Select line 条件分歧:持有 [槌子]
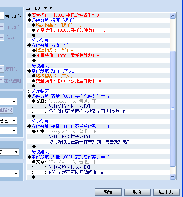This screenshot has height=197, width=183. click(x=98, y=20)
